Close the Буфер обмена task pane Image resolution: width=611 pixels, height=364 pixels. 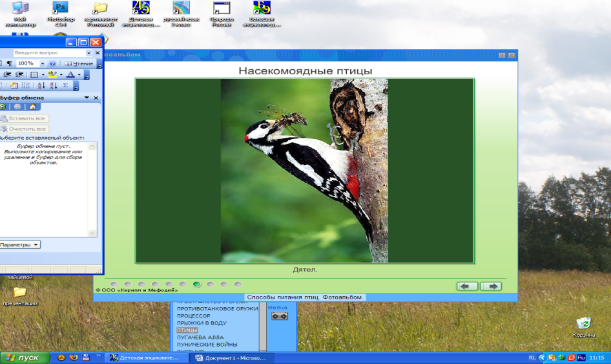click(96, 98)
